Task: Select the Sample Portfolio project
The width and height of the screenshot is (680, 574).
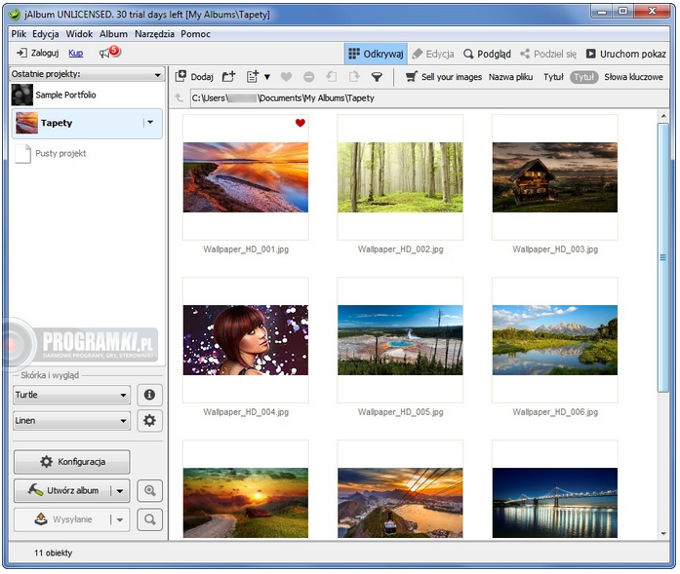Action: (x=87, y=95)
